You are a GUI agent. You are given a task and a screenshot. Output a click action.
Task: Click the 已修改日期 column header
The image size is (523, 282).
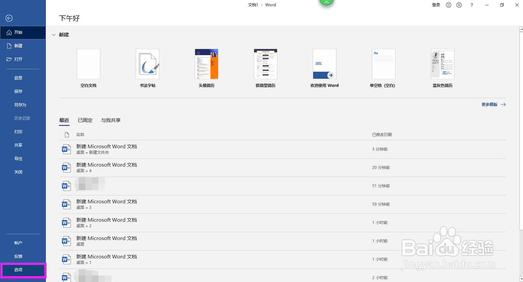(382, 135)
